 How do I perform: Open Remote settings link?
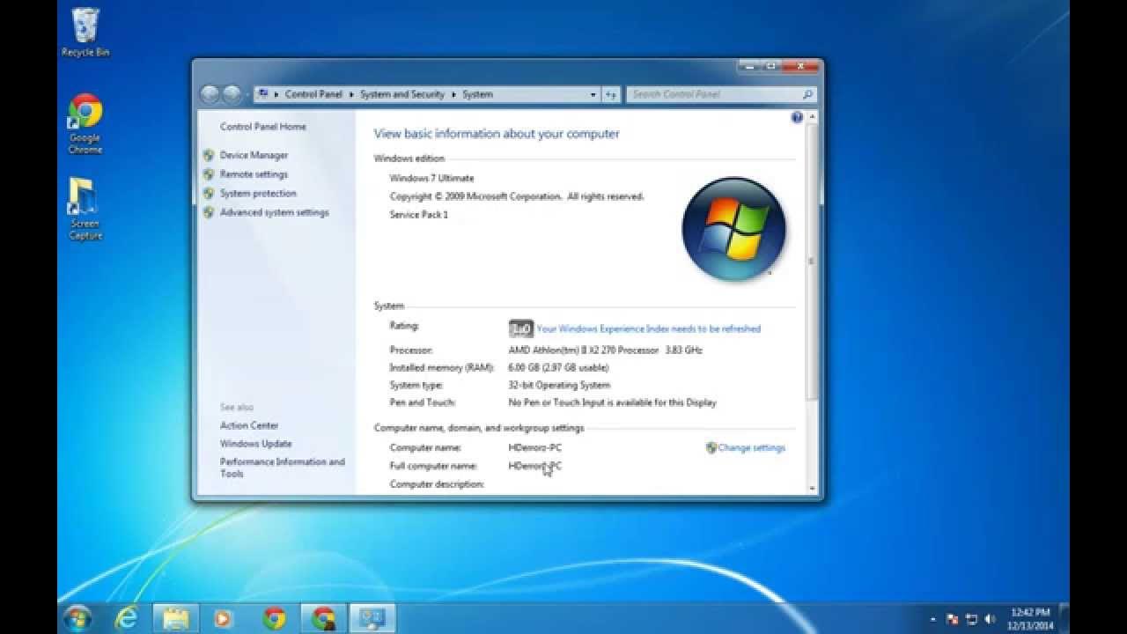254,174
